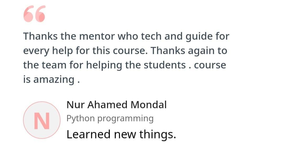
Task: Click the Python programming course label
Action: coord(110,119)
